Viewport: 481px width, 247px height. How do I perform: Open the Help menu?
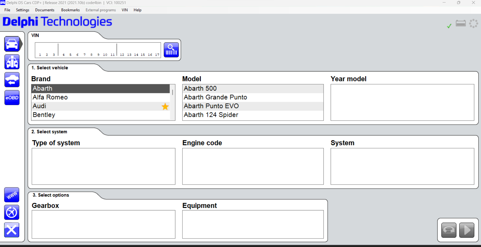tap(138, 10)
